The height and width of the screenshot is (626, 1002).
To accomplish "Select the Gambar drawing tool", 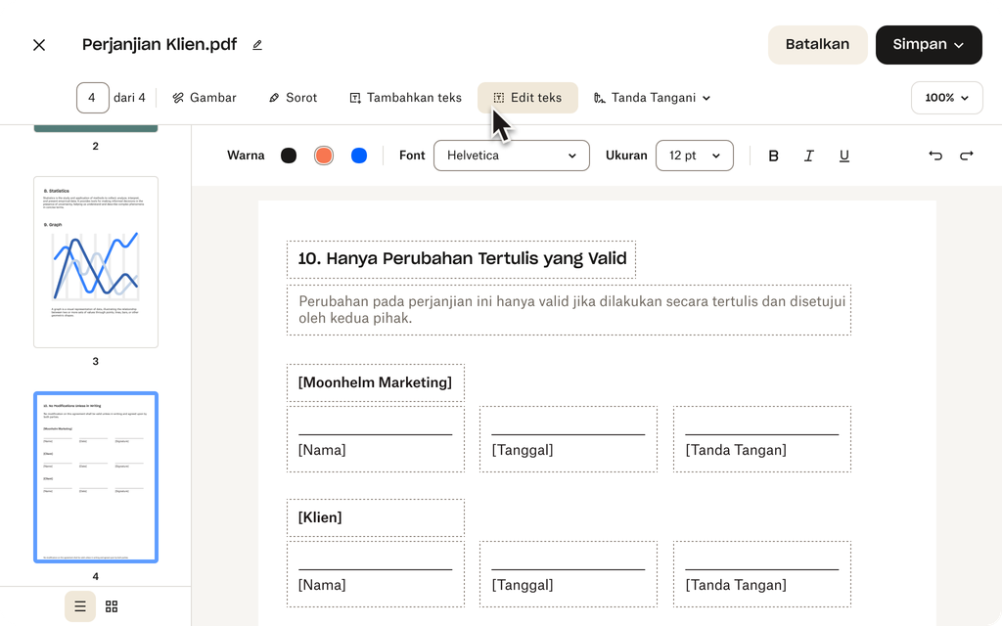I will coord(204,97).
